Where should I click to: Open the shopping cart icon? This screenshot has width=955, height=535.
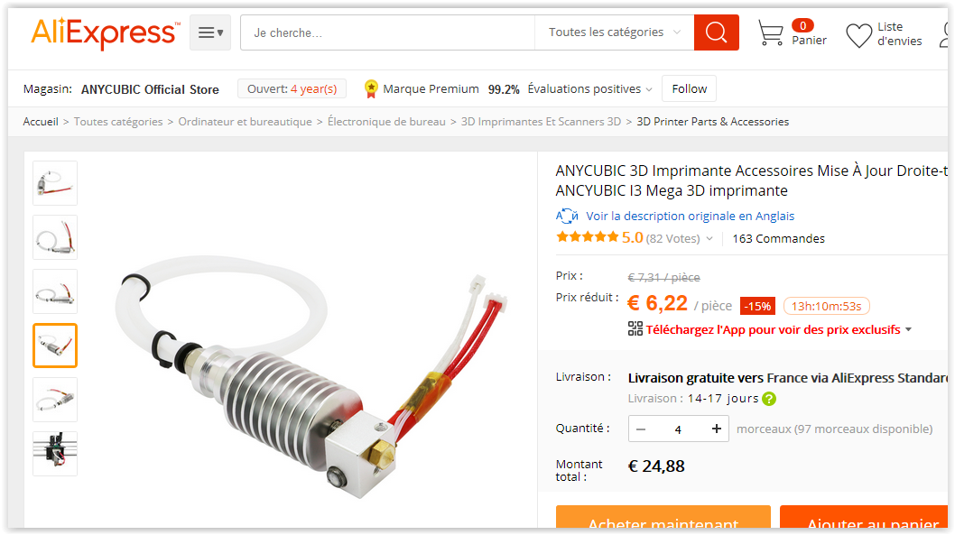[771, 32]
